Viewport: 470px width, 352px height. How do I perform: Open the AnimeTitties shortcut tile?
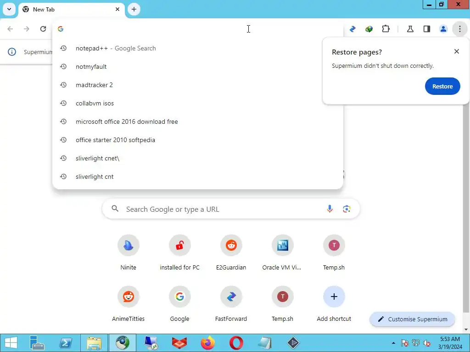(x=129, y=304)
